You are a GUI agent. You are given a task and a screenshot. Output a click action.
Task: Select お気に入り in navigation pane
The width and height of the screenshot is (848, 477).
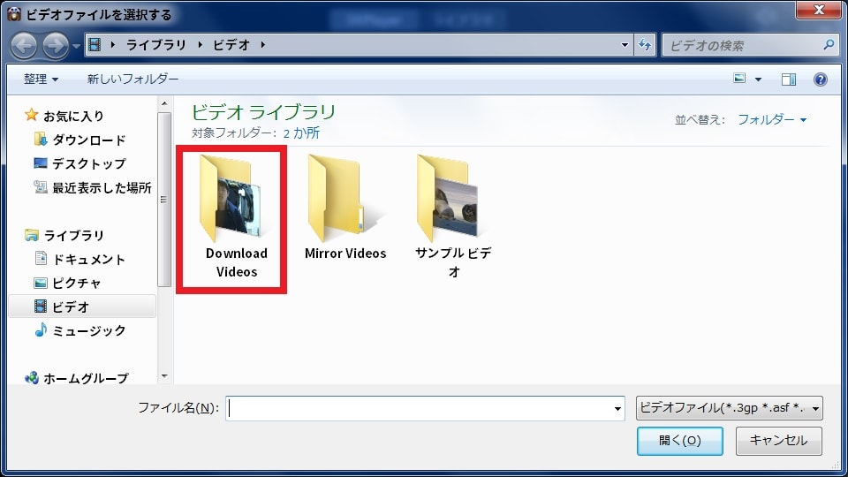(x=73, y=116)
